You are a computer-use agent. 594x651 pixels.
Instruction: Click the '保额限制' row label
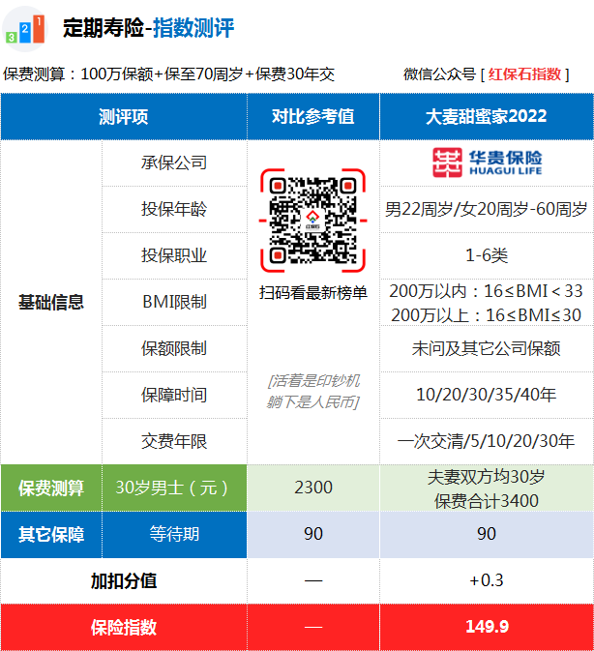(174, 348)
